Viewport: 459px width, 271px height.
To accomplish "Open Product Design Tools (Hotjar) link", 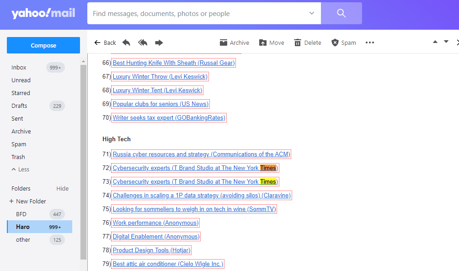I will click(x=152, y=250).
